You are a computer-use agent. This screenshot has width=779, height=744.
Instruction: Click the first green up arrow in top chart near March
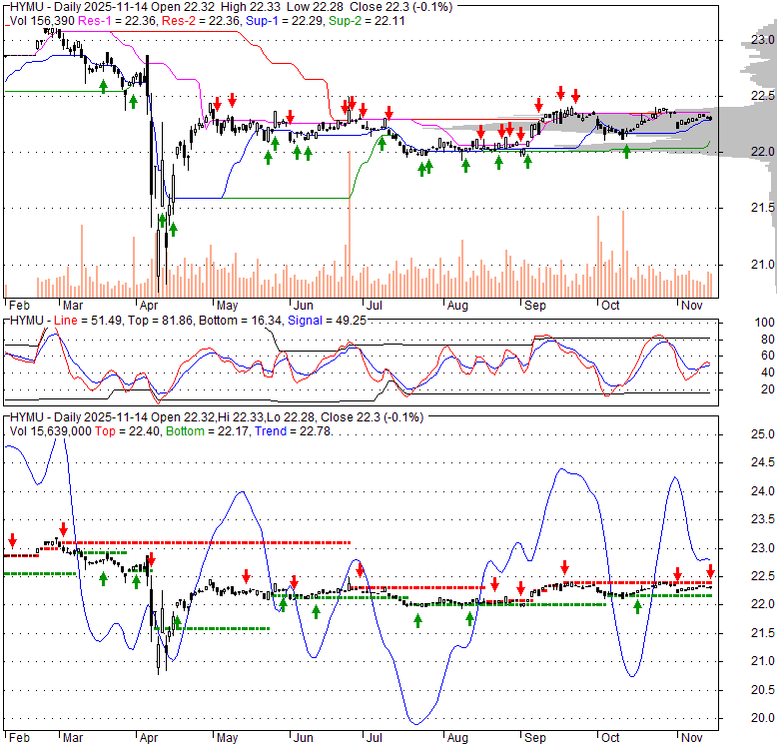tap(103, 87)
